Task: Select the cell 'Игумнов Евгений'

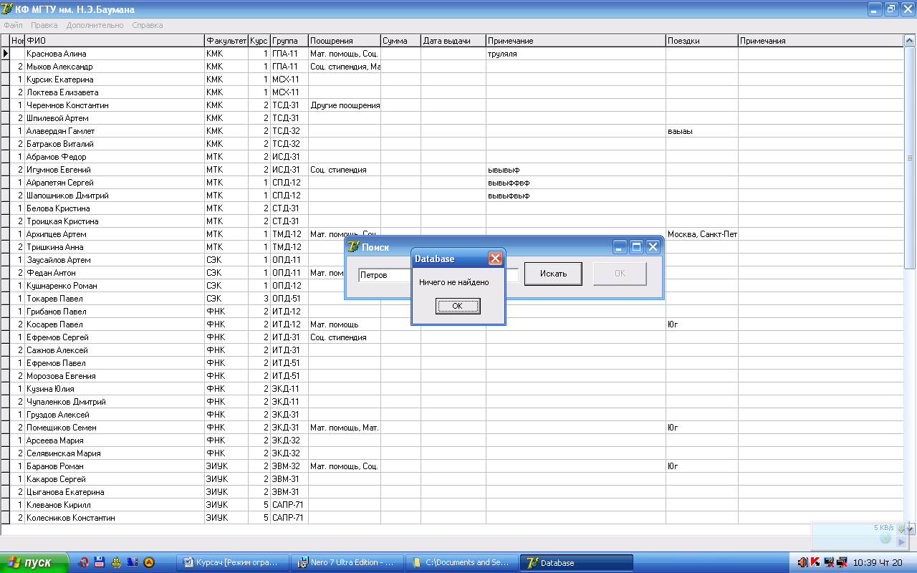Action: (115, 170)
